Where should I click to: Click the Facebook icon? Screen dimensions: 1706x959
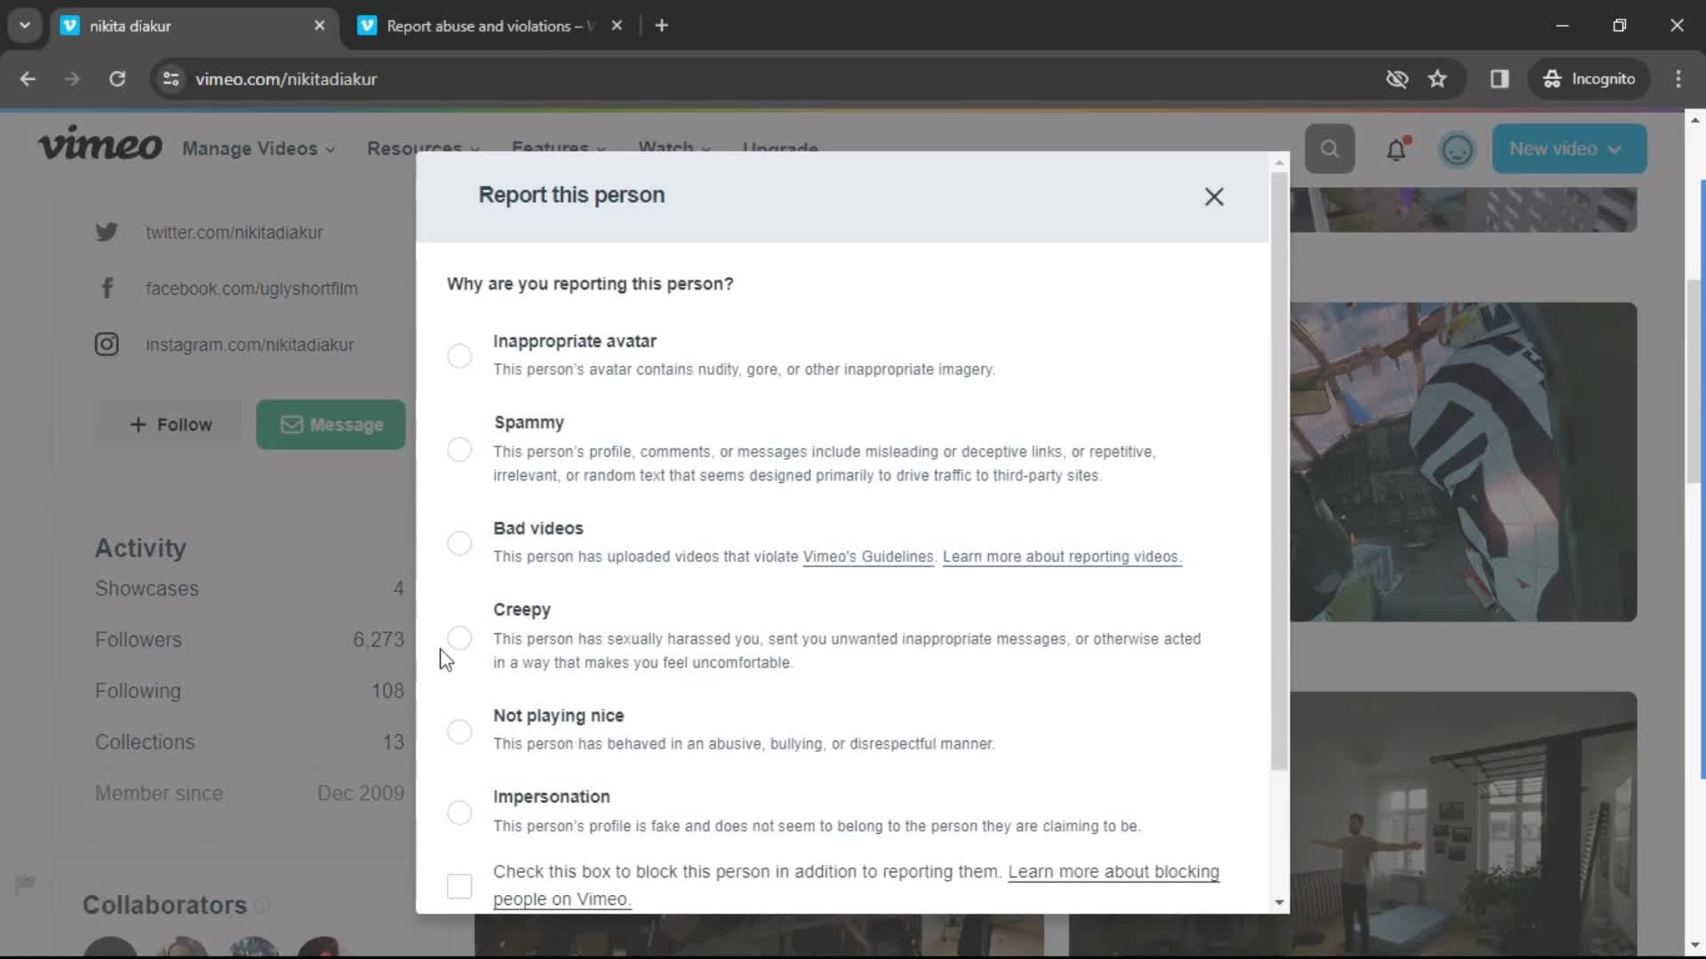pos(107,288)
